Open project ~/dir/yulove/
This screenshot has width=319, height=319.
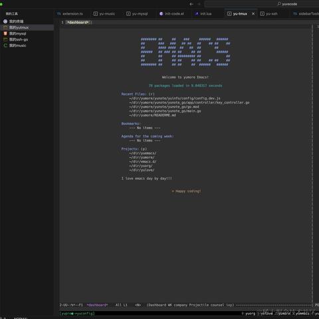pyautogui.click(x=142, y=170)
